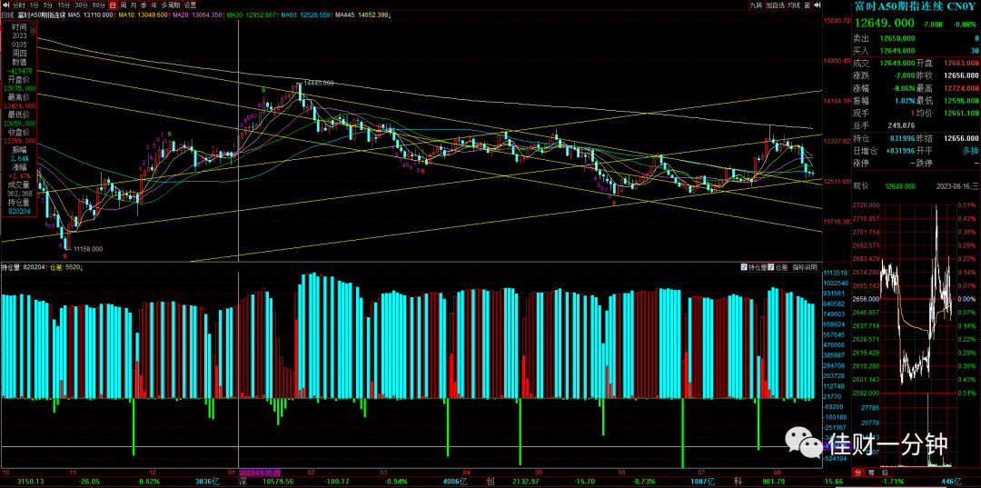Select the 焰 tab below intraday chart
The height and width of the screenshot is (488, 981).
coord(885,473)
